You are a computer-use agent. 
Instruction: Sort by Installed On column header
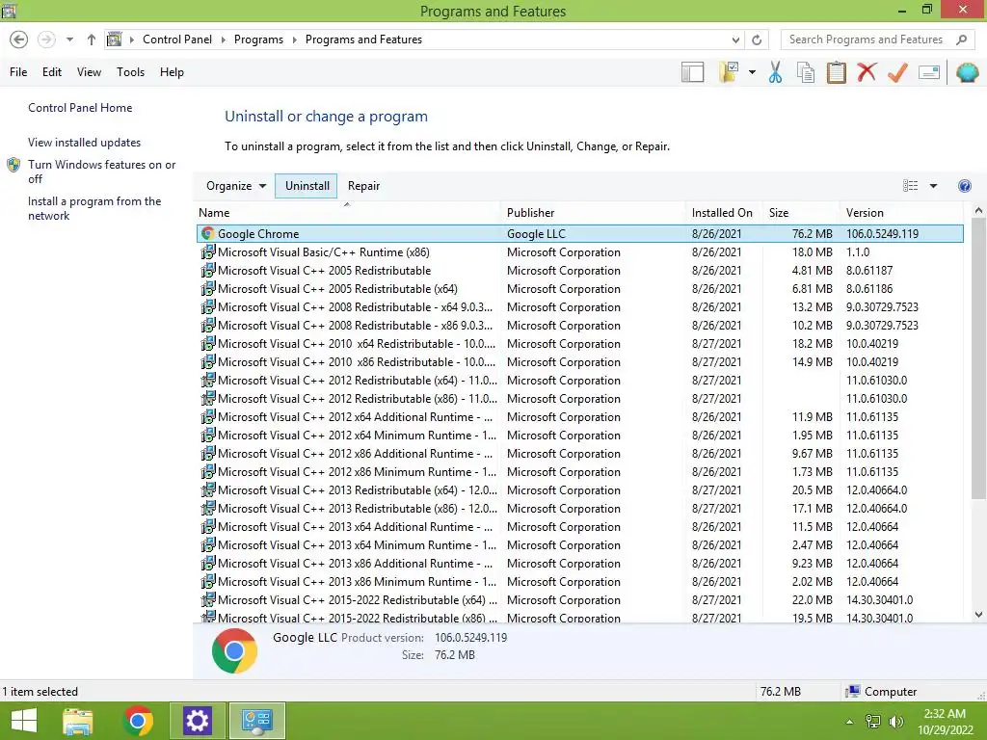click(x=722, y=213)
